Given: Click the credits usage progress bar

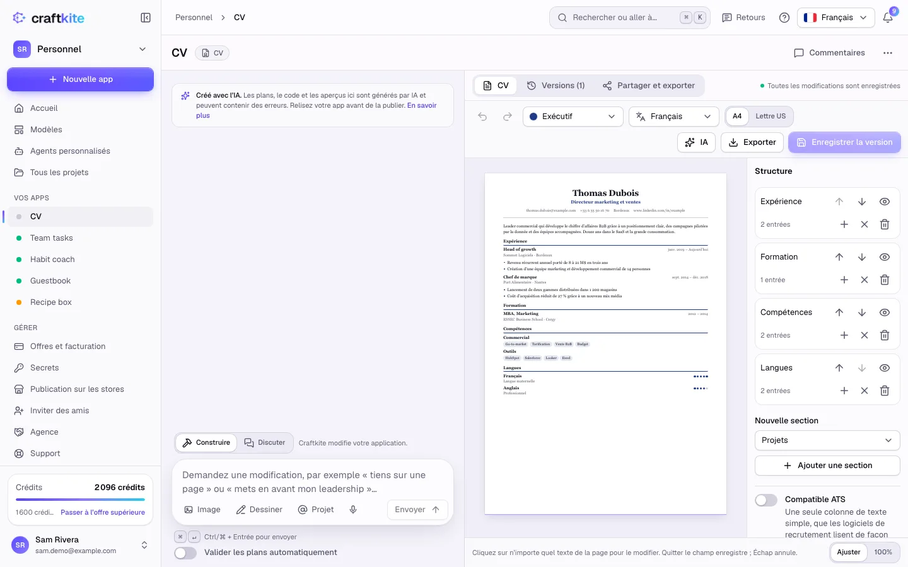Looking at the screenshot, I should point(80,500).
